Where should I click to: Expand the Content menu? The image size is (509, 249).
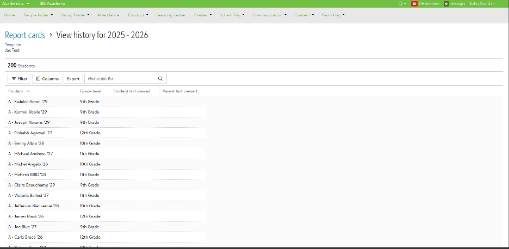coord(304,15)
